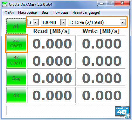Run the 4K random test

pyautogui.click(x=16, y=95)
